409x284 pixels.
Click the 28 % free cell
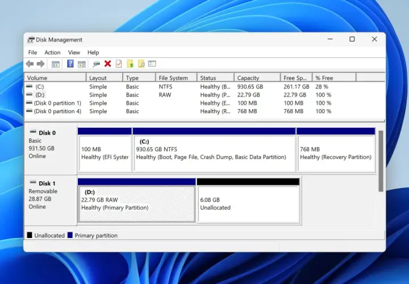tap(322, 86)
